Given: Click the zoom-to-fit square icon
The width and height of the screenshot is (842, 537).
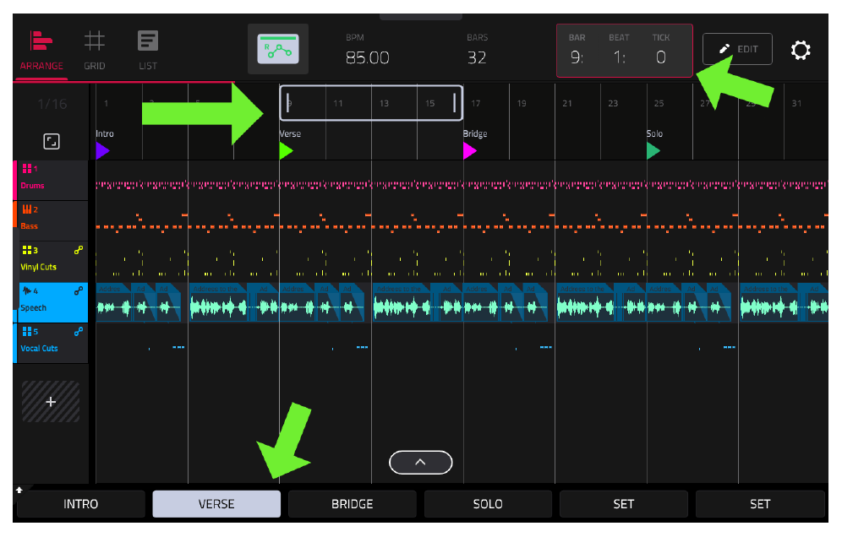Looking at the screenshot, I should pos(52,142).
